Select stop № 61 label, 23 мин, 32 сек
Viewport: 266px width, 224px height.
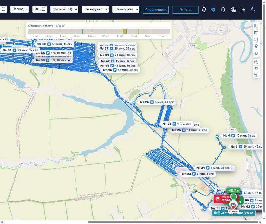[20, 50]
